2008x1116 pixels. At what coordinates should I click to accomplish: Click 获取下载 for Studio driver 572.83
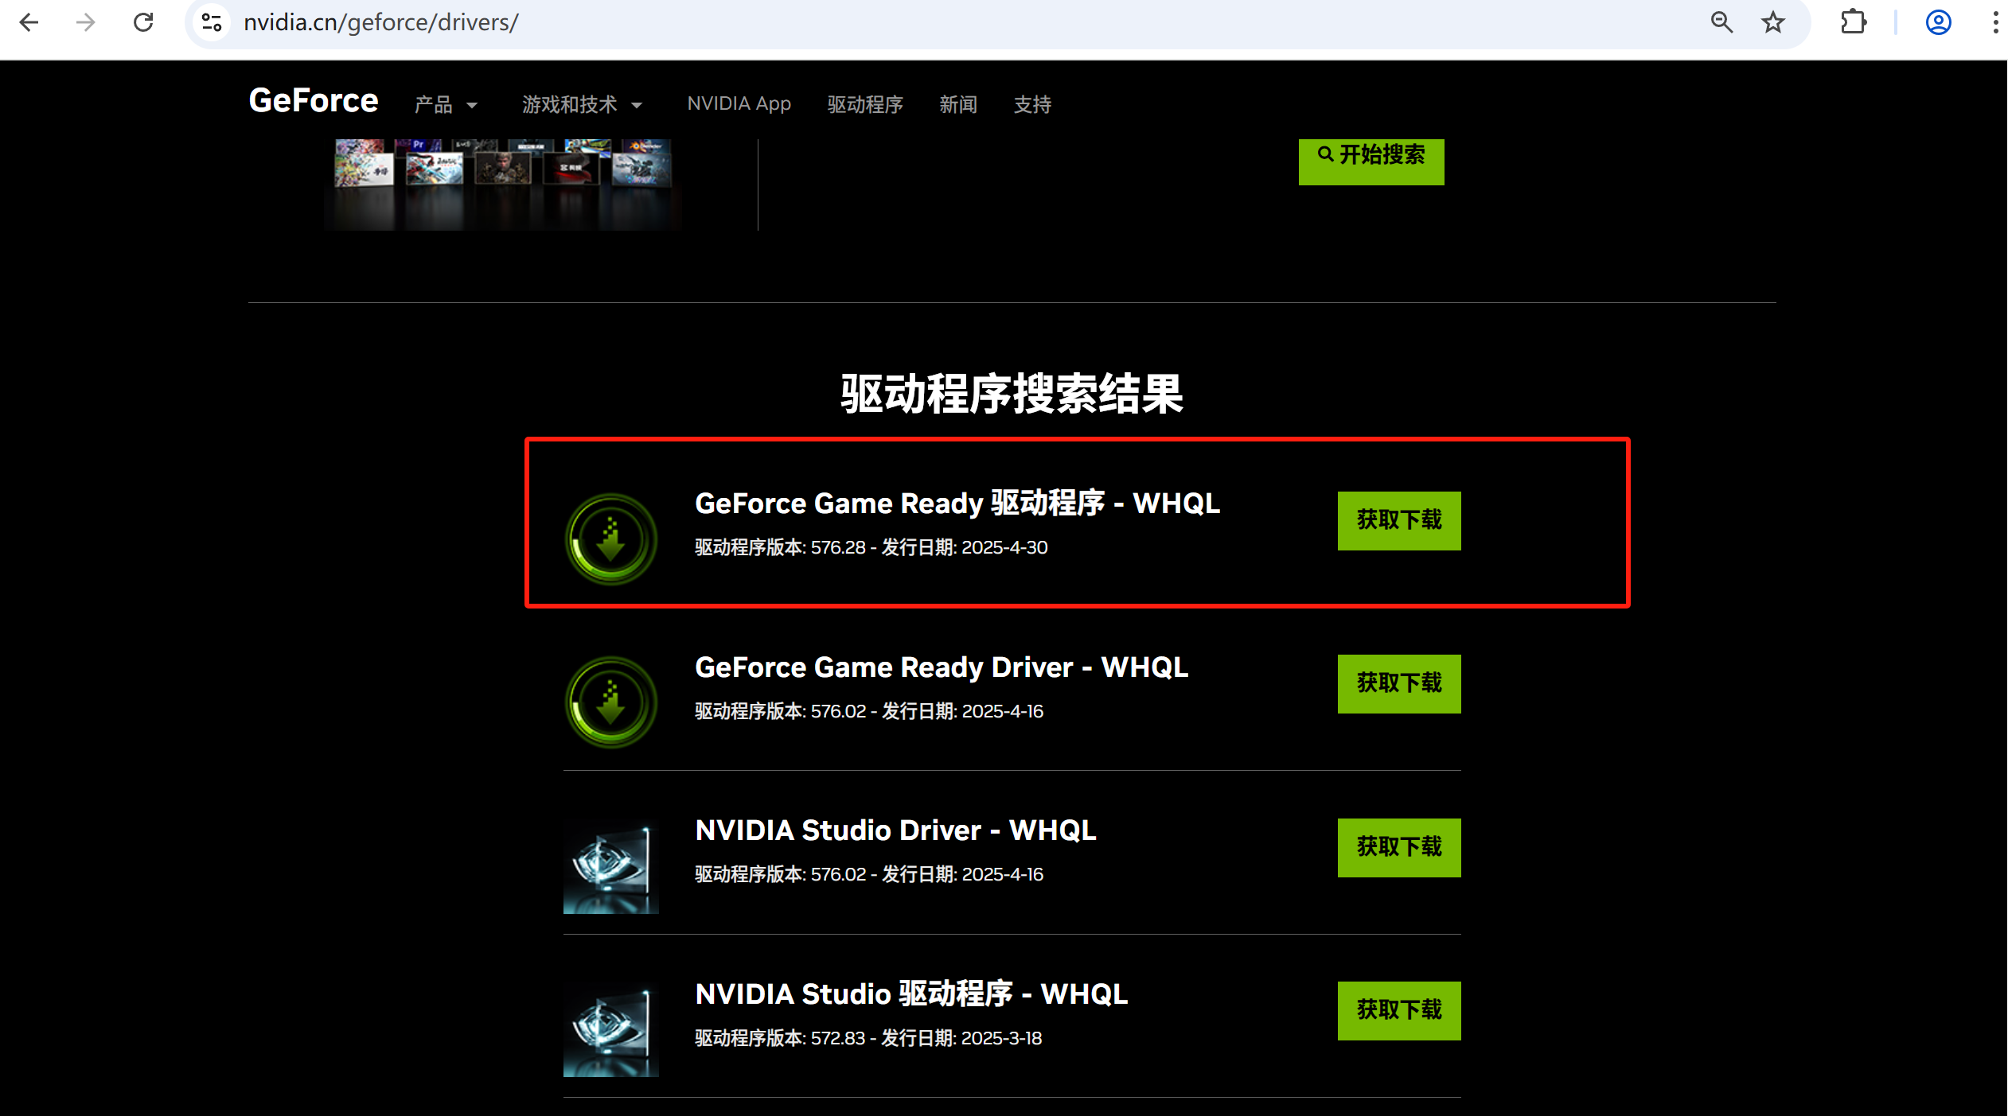point(1399,1010)
